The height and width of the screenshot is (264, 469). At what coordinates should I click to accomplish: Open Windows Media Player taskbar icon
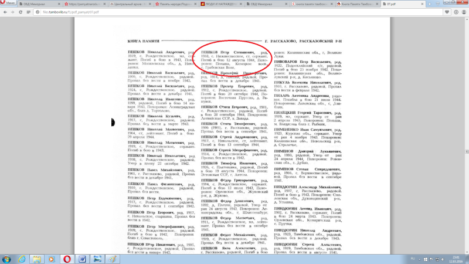52,259
